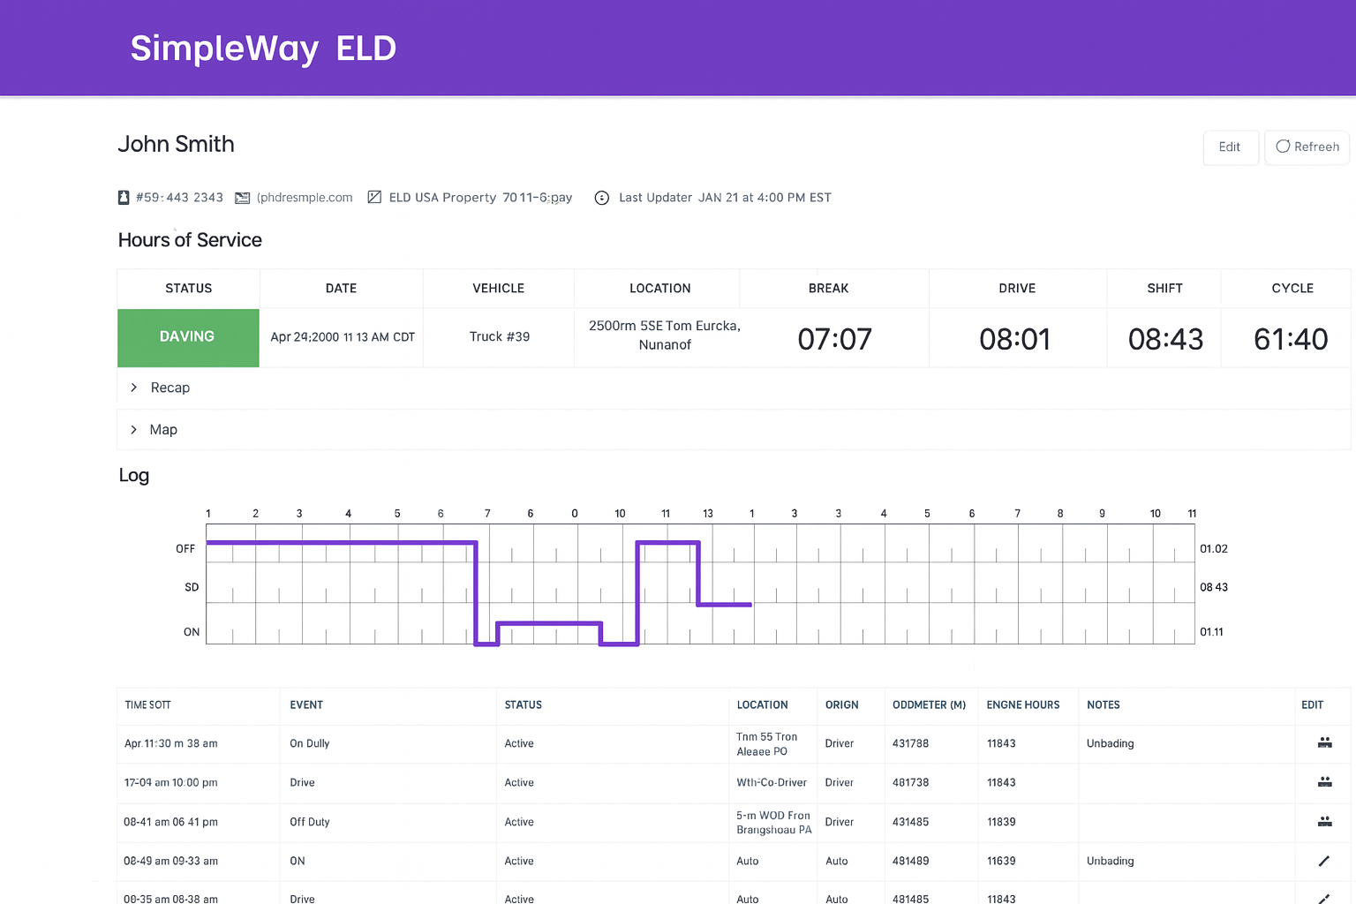Click the pencil icon on the bottom Drive row

click(1324, 899)
